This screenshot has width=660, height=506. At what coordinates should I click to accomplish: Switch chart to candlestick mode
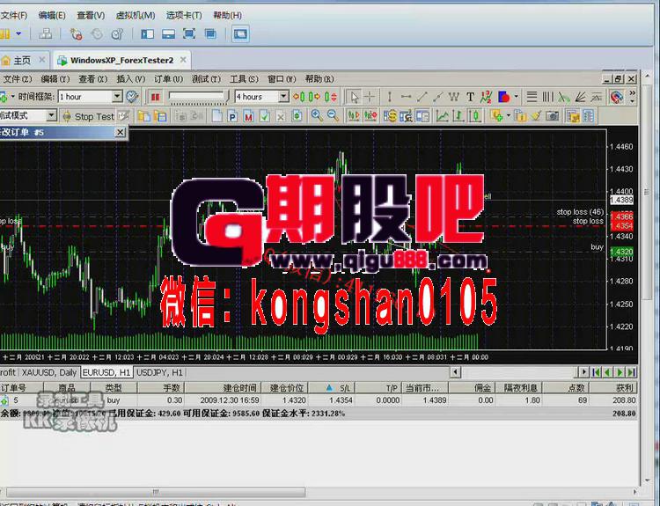(475, 116)
